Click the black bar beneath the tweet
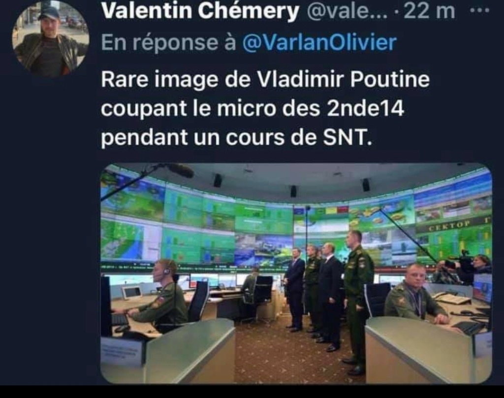Viewport: 504px width, 398px height. 252,392
